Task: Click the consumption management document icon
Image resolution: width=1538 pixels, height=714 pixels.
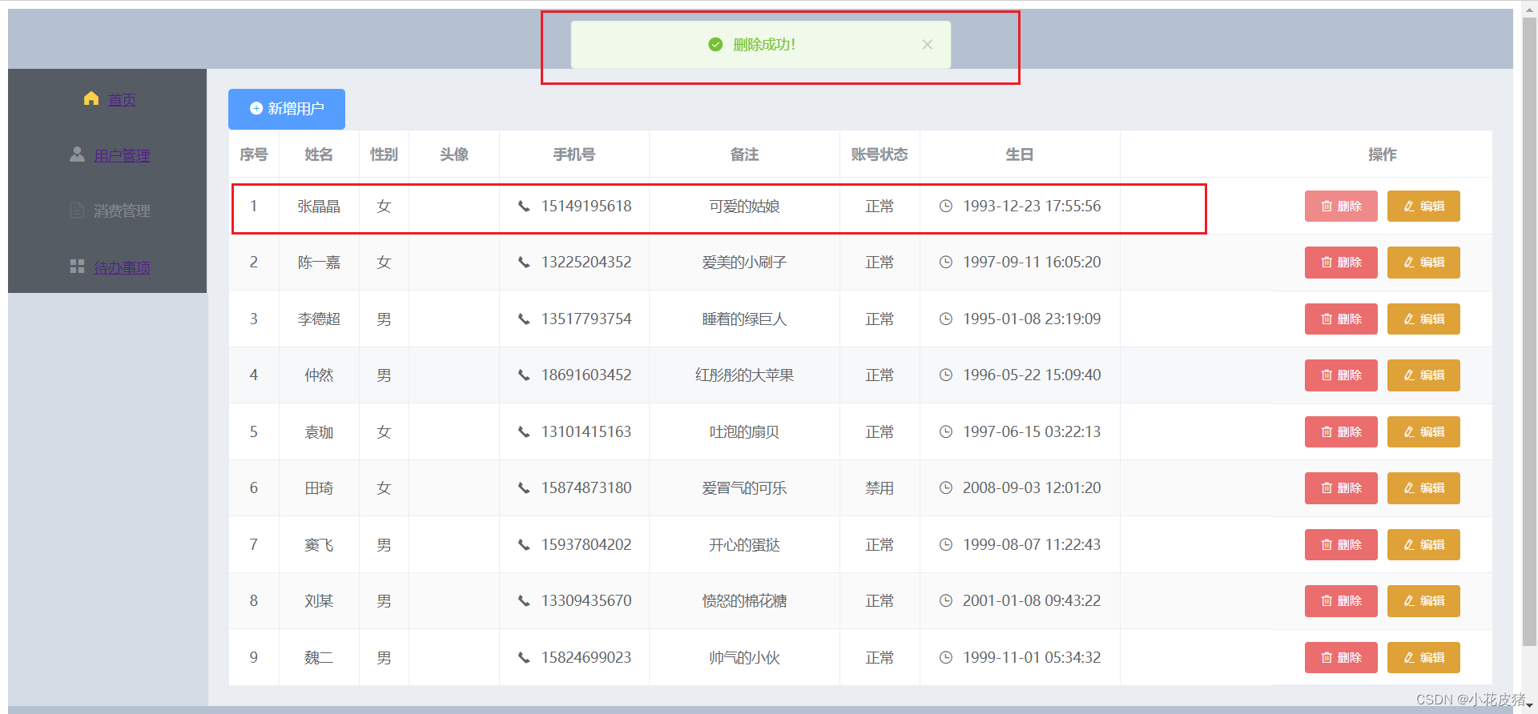Action: click(x=77, y=211)
